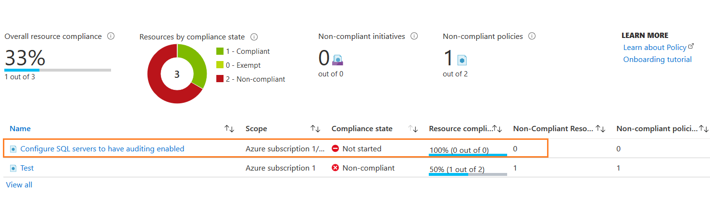Open the Onboarding tutorial link
The width and height of the screenshot is (710, 197).
[657, 60]
